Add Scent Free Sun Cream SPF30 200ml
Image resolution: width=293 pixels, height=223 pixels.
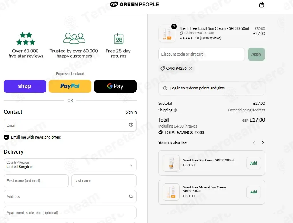tap(254, 163)
